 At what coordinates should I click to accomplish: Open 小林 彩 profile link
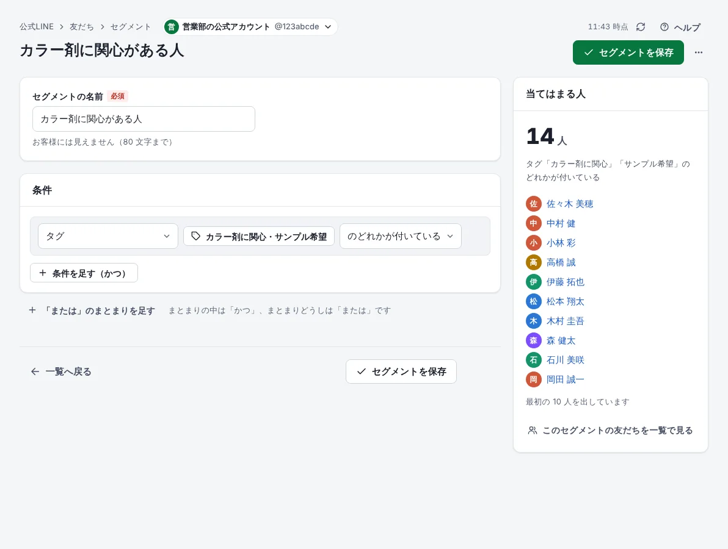pyautogui.click(x=561, y=243)
